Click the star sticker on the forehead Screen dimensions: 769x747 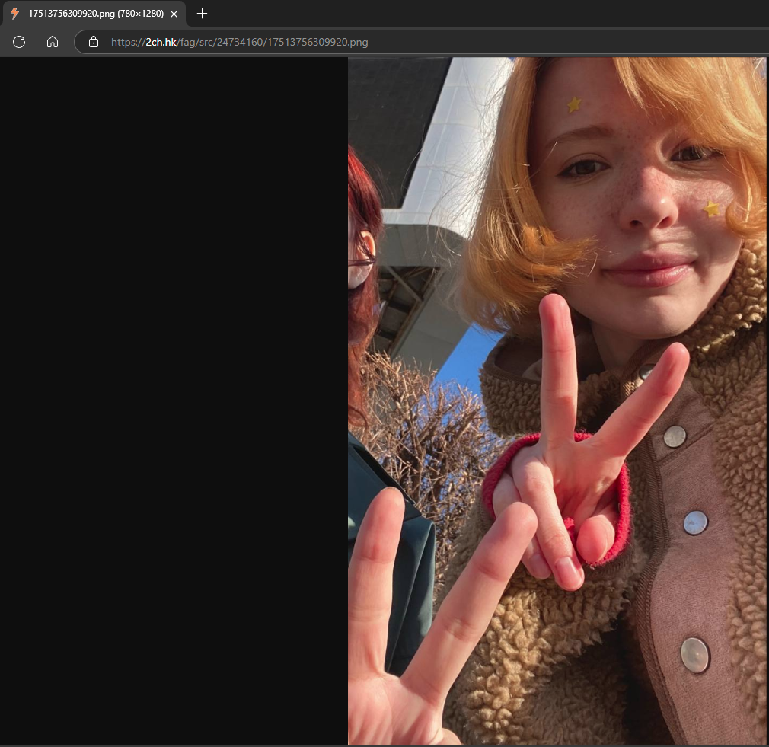point(574,104)
